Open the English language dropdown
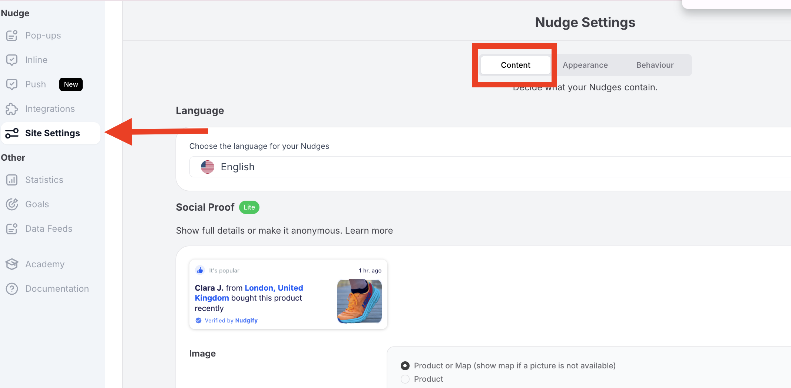791x388 pixels. [490, 167]
